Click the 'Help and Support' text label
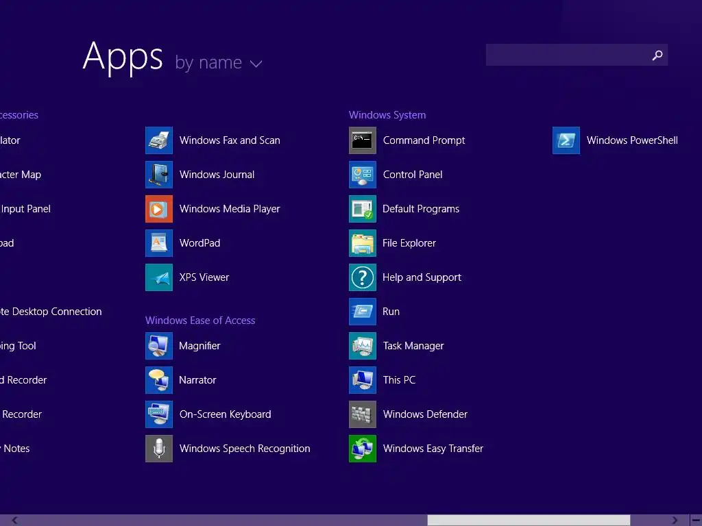The height and width of the screenshot is (526, 702). click(422, 278)
